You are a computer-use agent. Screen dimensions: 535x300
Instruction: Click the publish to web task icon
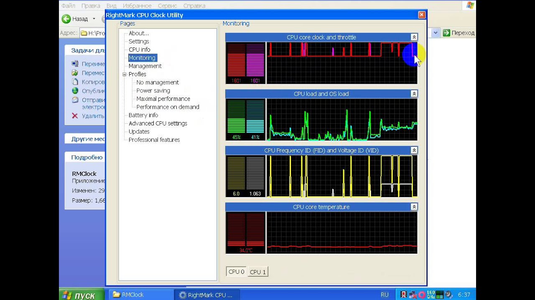pos(75,91)
